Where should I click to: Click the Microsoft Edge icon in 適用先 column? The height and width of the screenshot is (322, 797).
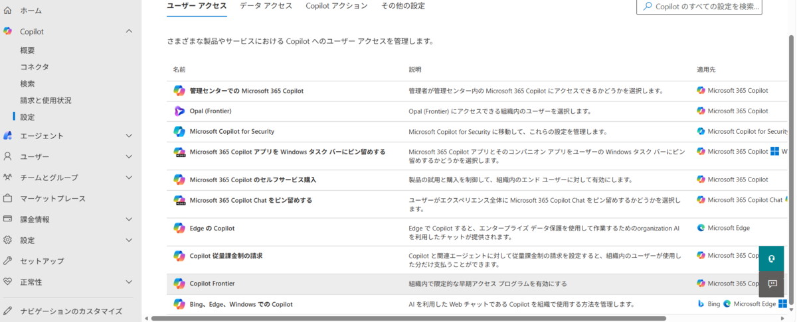pos(701,228)
